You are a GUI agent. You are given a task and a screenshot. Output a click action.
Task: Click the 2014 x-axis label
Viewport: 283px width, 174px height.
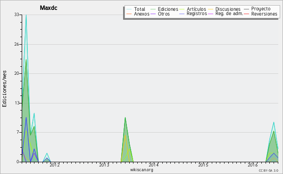coord(154,165)
